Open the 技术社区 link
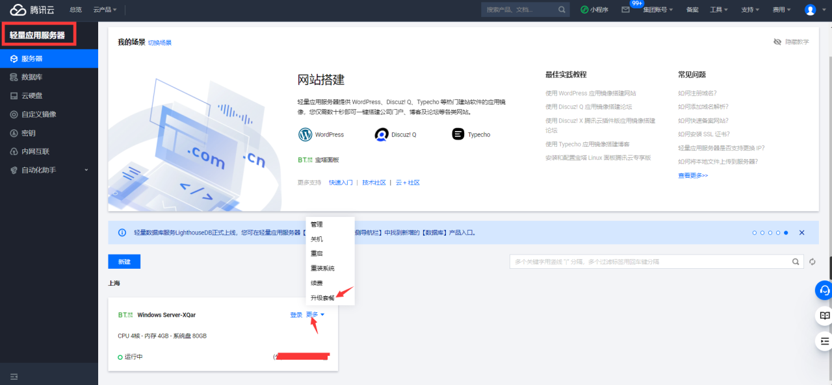Viewport: 832px width, 385px height. [x=374, y=182]
